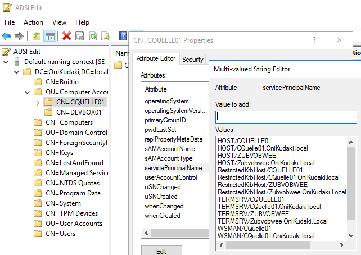Click the Up one level folder icon
This screenshot has width=361, height=255.
coord(37,36)
